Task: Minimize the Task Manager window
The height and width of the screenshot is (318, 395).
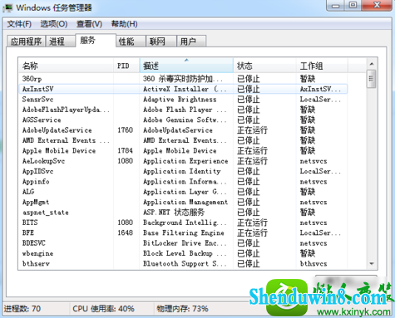Action: click(336, 6)
